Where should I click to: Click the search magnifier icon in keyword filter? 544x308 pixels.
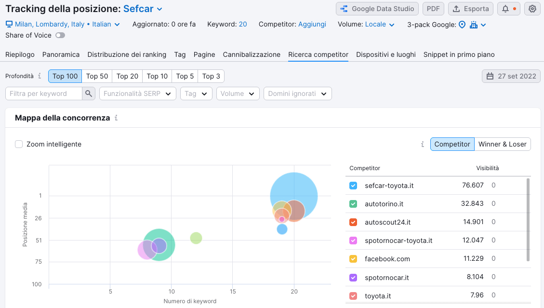coord(89,94)
